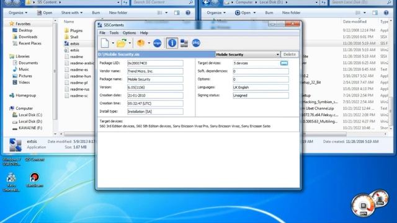Click the Version field showing 6.05(1156)

coord(155,87)
